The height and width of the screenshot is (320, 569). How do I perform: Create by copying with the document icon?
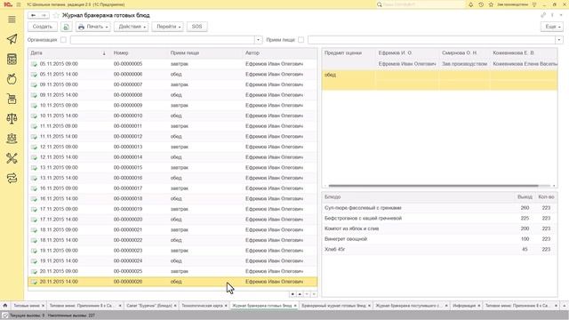pos(66,27)
